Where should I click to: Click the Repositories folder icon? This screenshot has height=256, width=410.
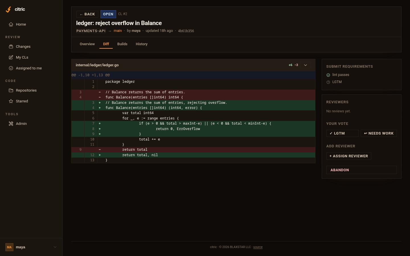(x=11, y=90)
